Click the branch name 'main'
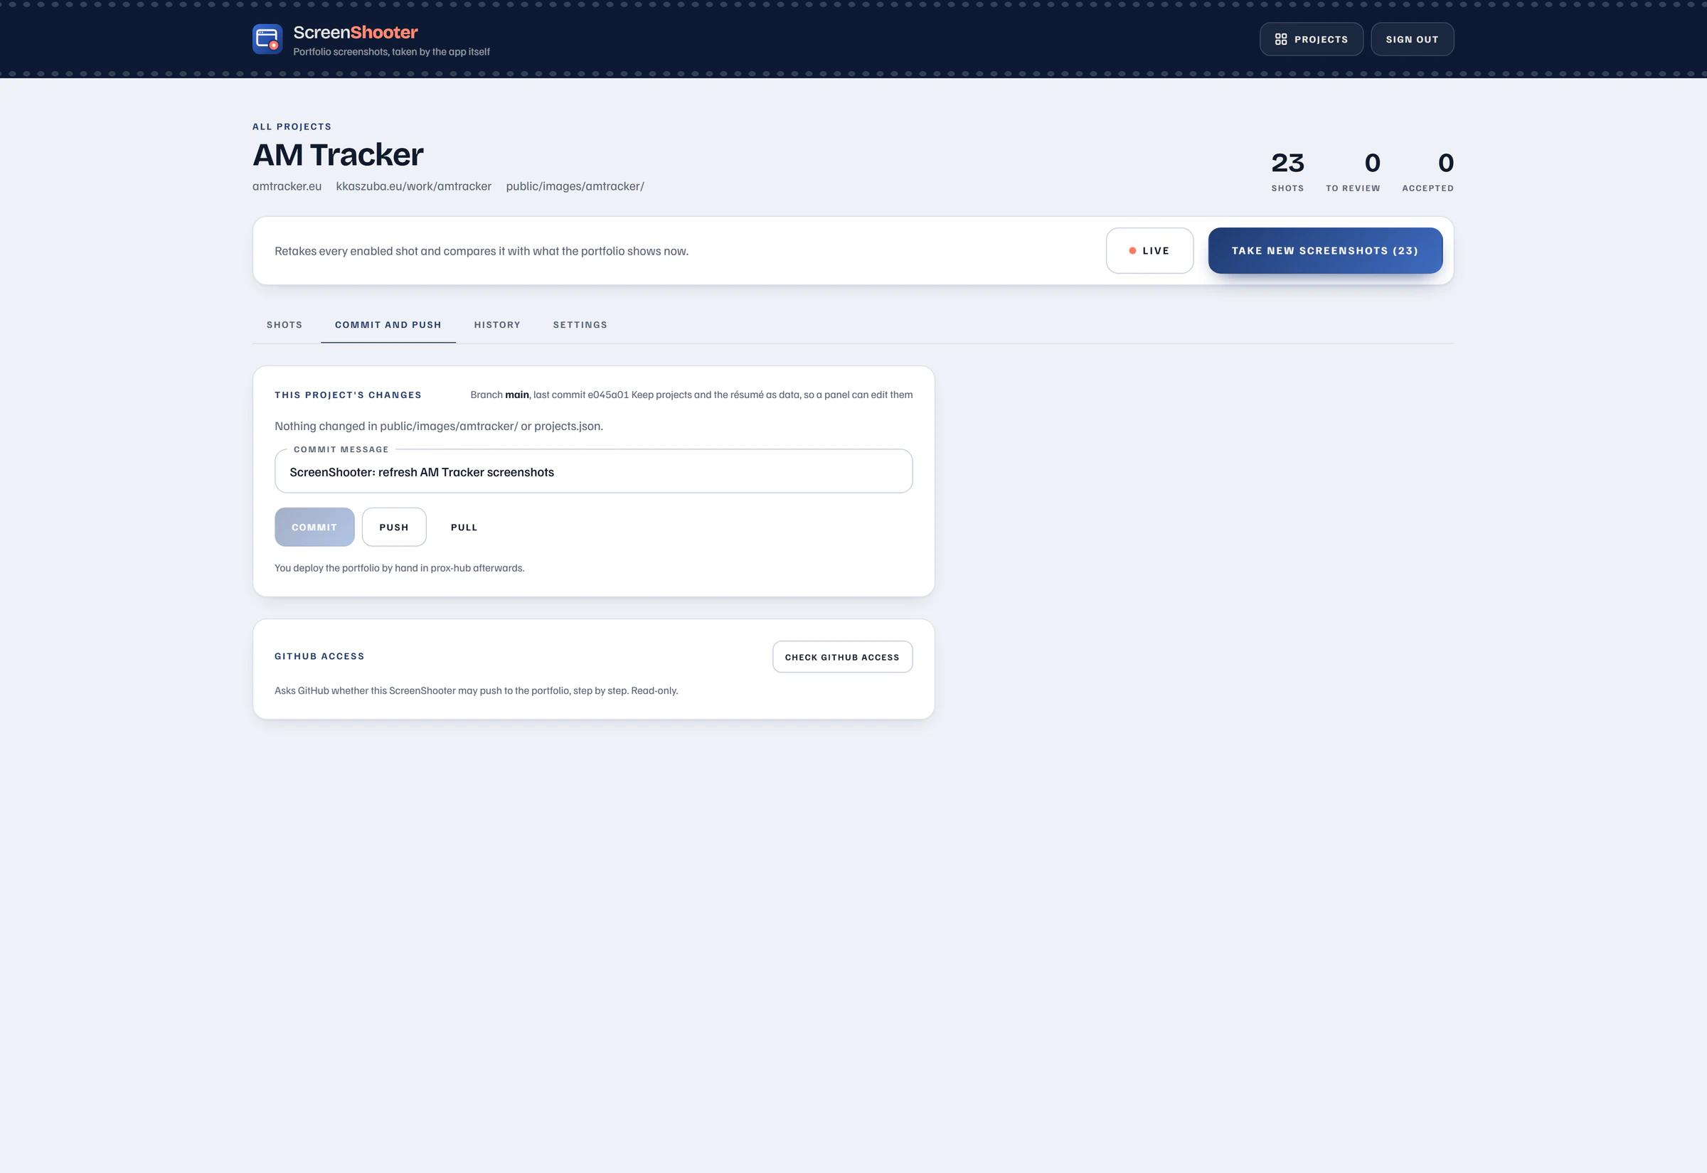 517,395
